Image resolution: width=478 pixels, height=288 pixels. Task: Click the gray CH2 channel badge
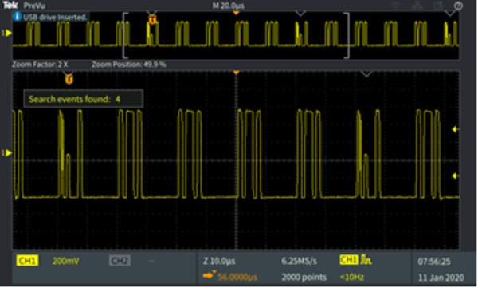tap(119, 261)
